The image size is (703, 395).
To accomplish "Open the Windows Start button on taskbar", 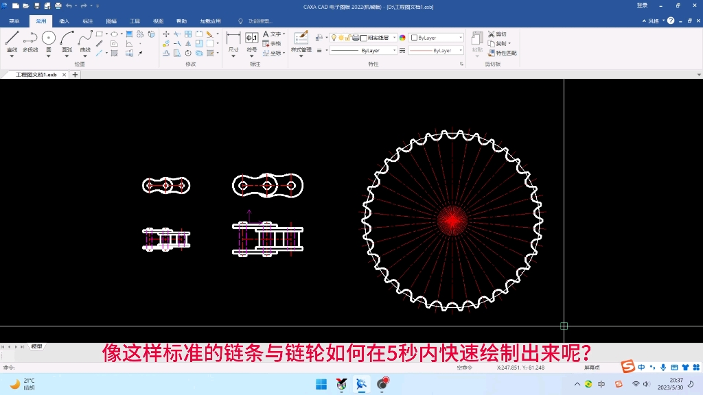I will (321, 384).
